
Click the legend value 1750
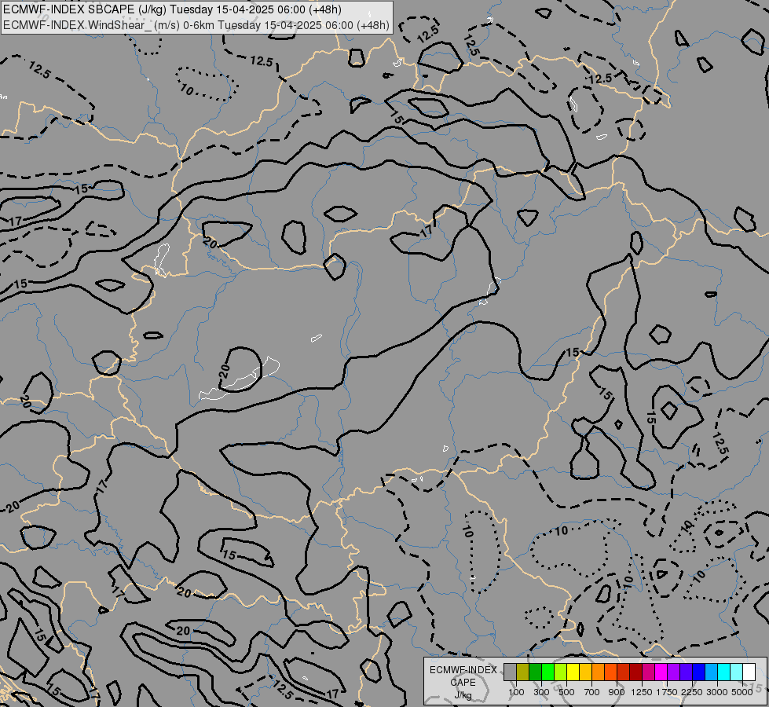tap(667, 692)
